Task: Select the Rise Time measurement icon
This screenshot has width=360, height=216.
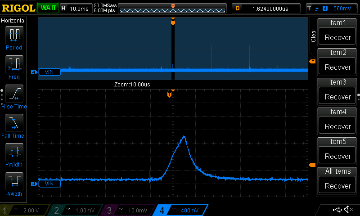Action: (x=14, y=94)
